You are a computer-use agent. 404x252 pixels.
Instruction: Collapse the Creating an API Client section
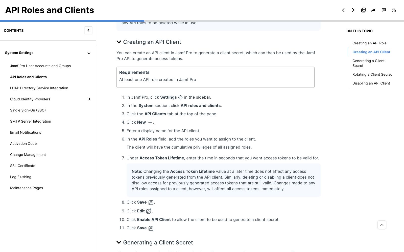pos(119,42)
